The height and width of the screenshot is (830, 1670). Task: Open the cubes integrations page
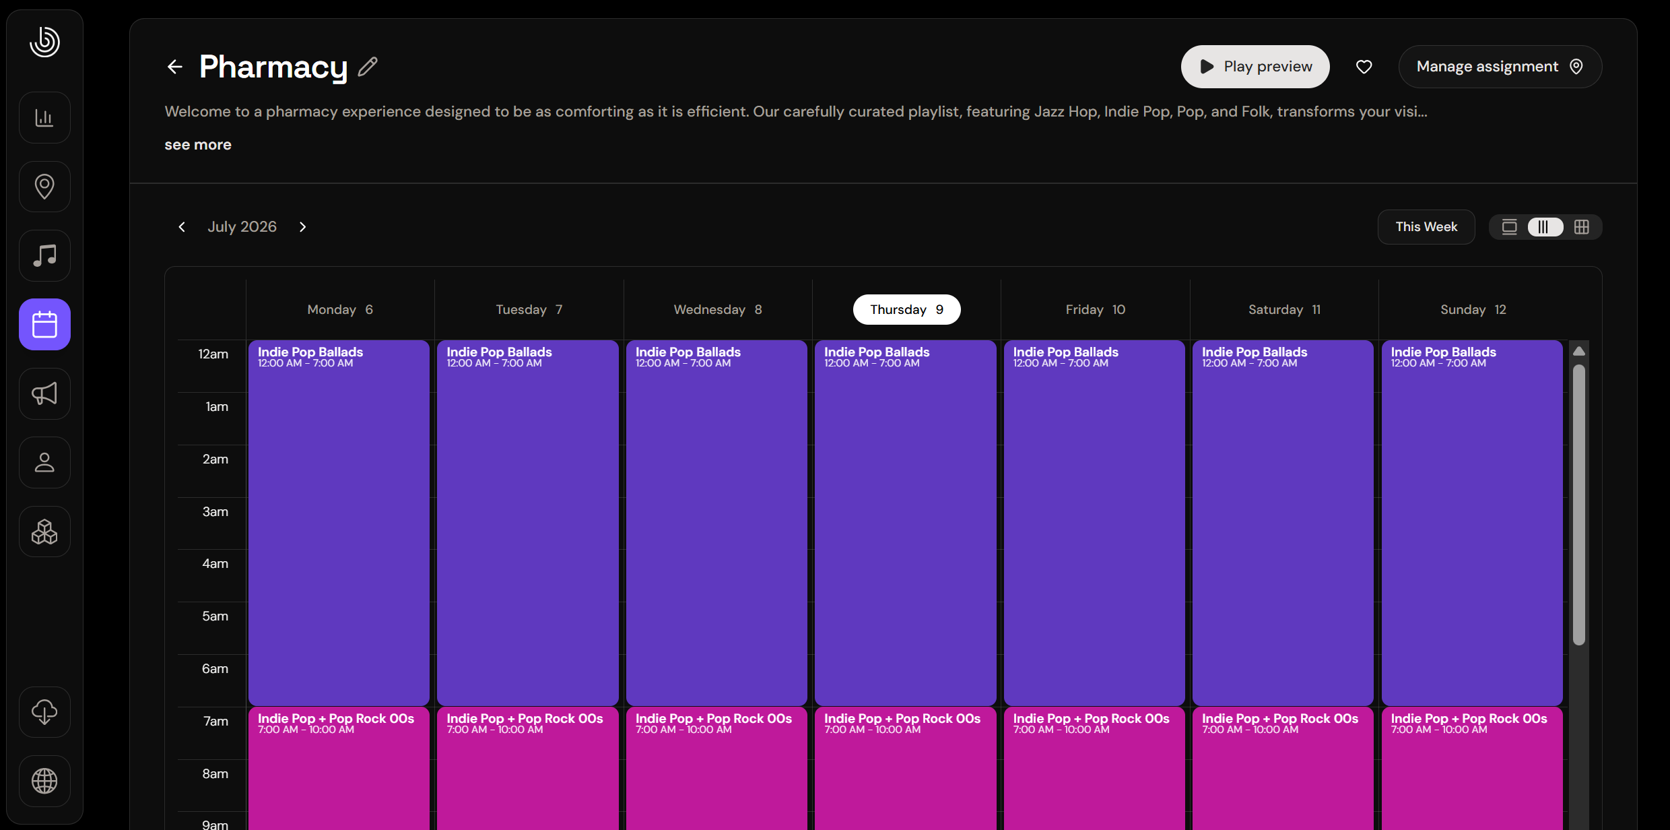pyautogui.click(x=44, y=532)
